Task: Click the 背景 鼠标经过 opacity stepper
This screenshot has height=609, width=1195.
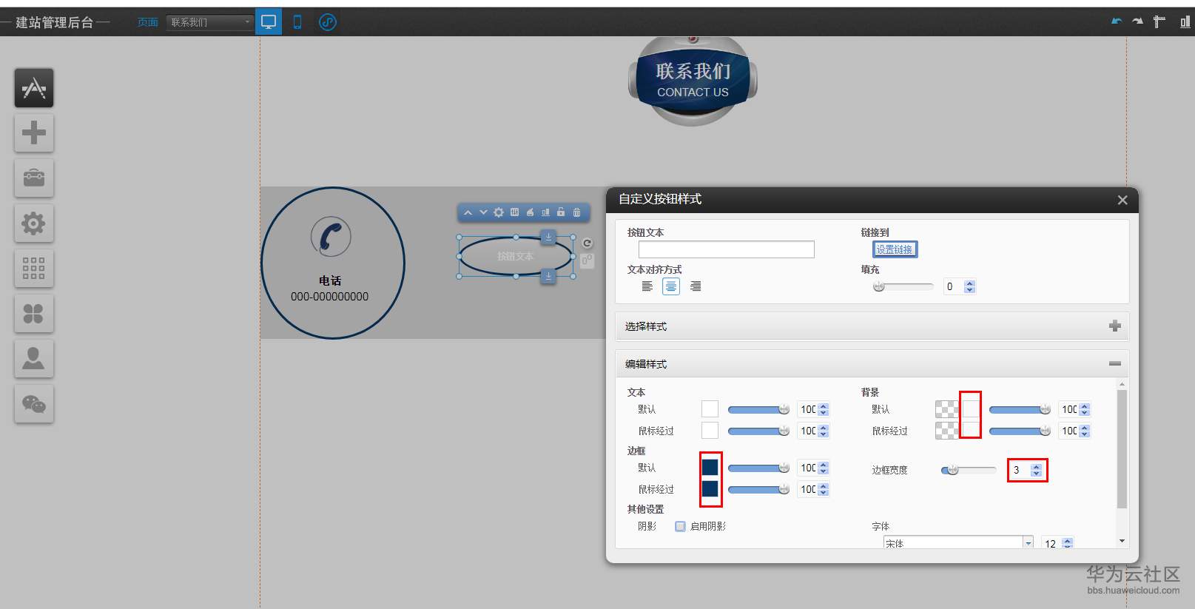Action: pyautogui.click(x=1085, y=431)
